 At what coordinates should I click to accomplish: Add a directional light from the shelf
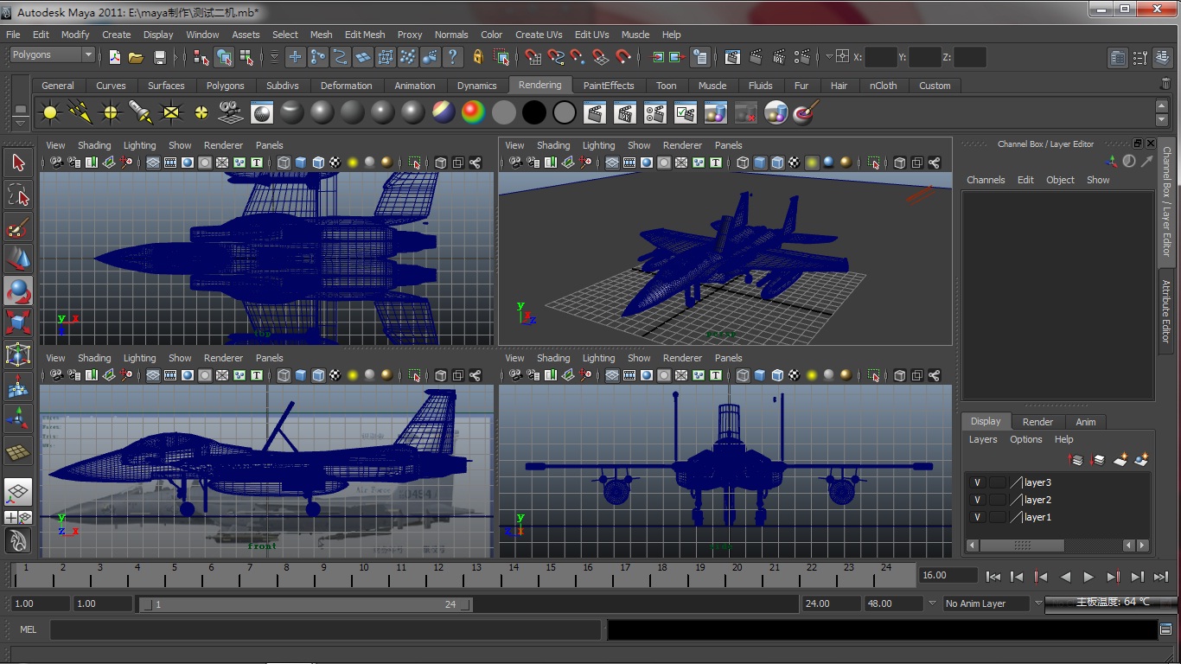click(80, 112)
